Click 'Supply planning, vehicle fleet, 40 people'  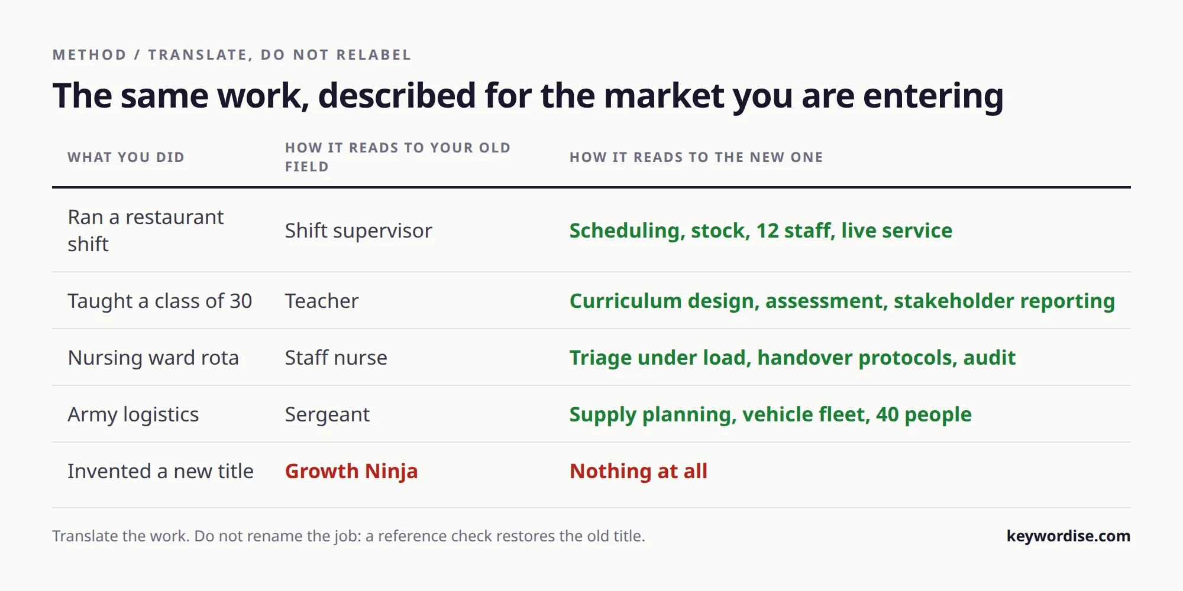point(770,414)
